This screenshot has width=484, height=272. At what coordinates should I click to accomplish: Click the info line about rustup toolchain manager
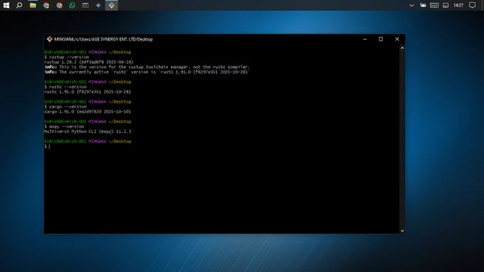[147, 67]
